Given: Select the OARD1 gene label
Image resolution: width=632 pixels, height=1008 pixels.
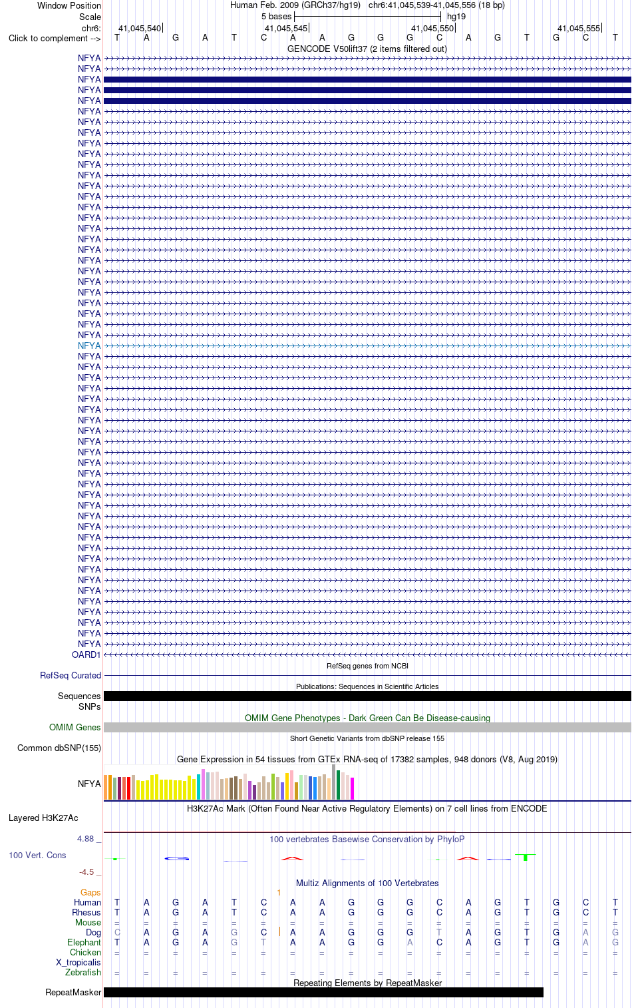Looking at the screenshot, I should point(86,654).
